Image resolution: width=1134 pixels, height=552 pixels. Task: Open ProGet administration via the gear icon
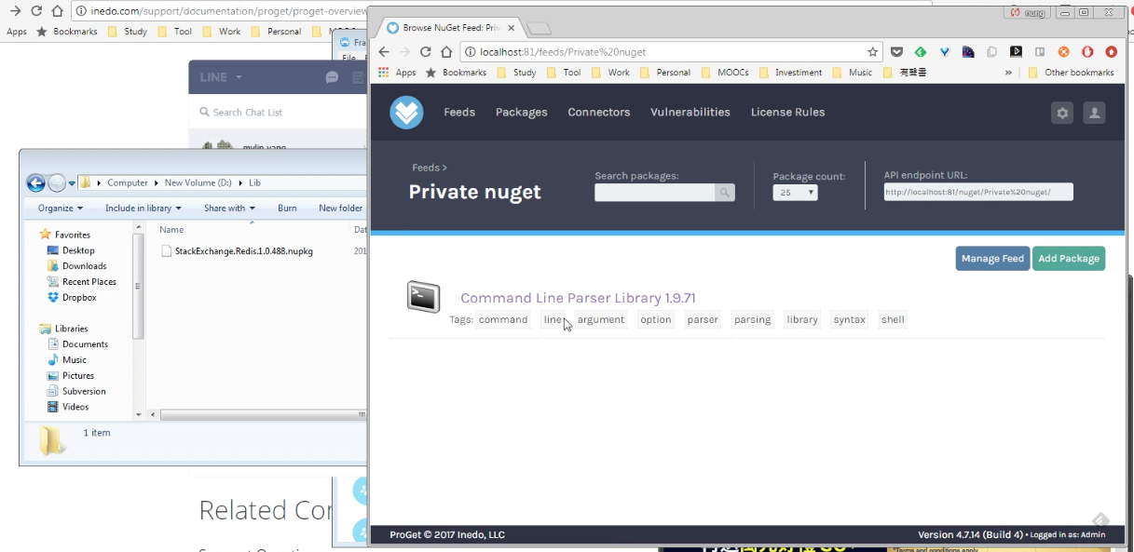pos(1062,113)
